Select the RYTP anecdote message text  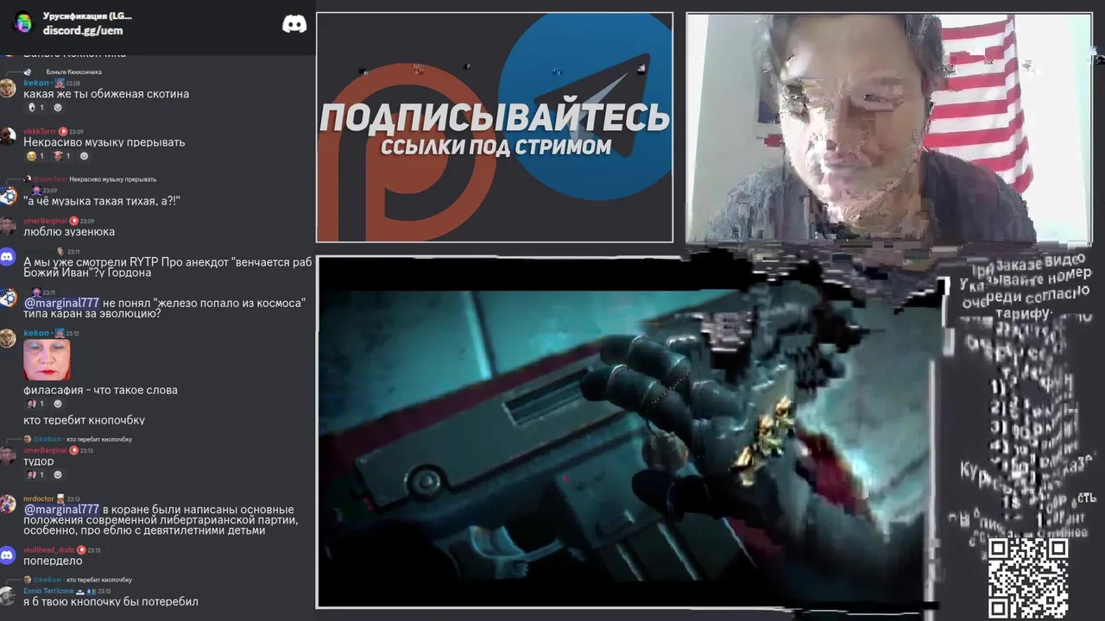click(x=167, y=267)
